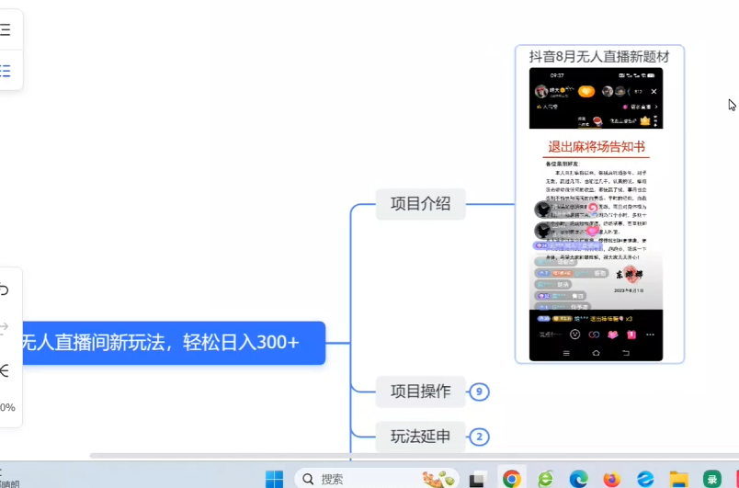Screen dimensions: 739x488
Task: Click the horizontal scrollbar at the bottom
Action: 368,455
